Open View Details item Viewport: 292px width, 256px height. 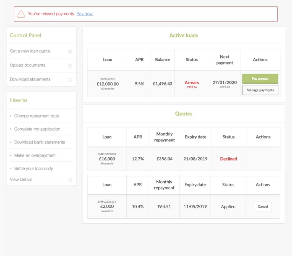(x=21, y=179)
